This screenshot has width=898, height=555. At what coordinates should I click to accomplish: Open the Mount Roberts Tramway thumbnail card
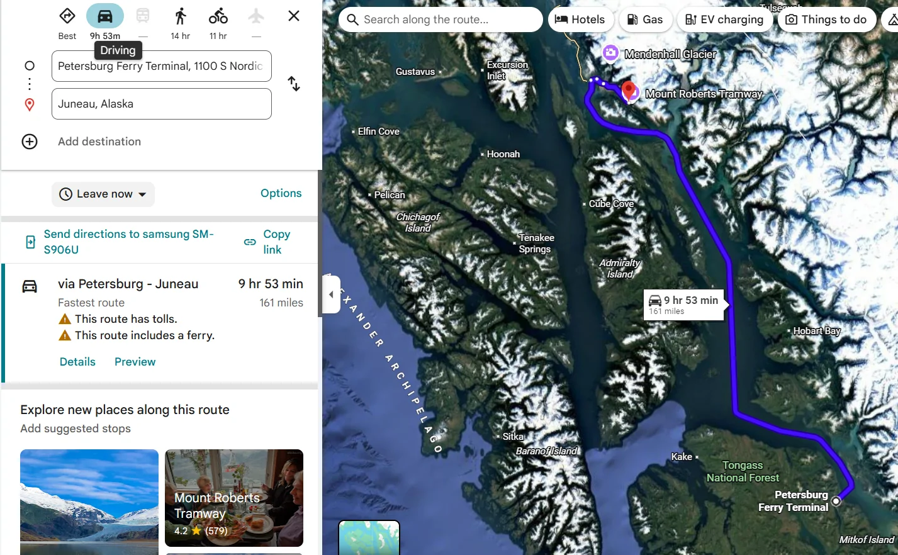pos(234,498)
